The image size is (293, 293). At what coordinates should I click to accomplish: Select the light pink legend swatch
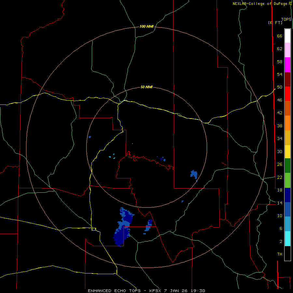point(287,50)
